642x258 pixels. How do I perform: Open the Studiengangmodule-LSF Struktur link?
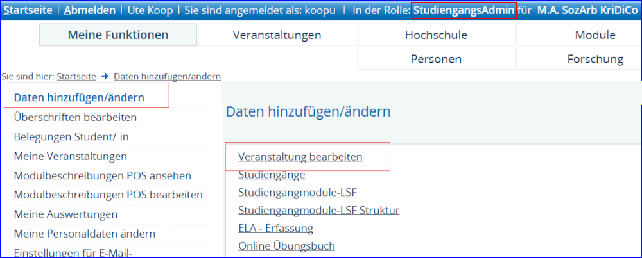click(318, 210)
